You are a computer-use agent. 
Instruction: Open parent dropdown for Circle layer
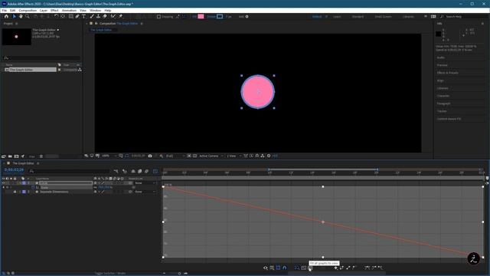pos(145,183)
